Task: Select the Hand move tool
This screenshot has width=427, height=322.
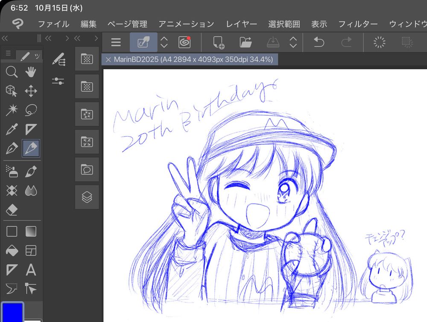Action: click(31, 72)
